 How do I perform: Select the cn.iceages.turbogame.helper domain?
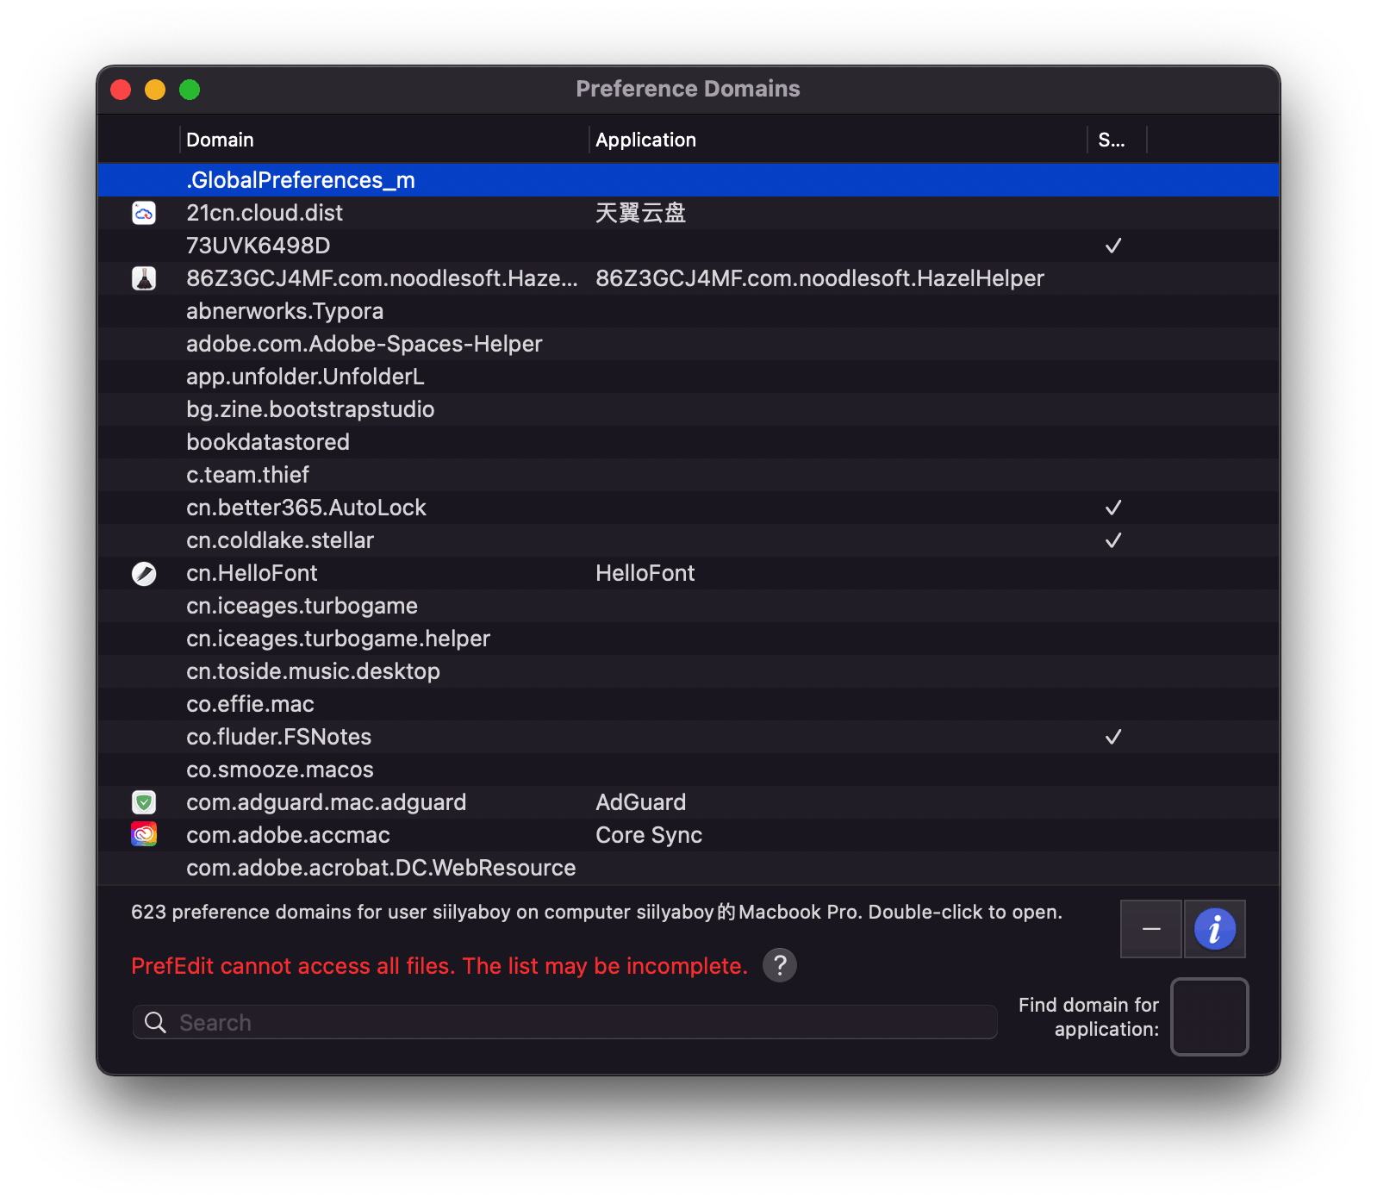[338, 639]
